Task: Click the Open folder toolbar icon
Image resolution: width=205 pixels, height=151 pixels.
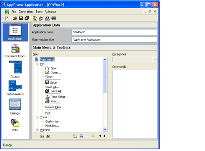Action: pyautogui.click(x=15, y=18)
